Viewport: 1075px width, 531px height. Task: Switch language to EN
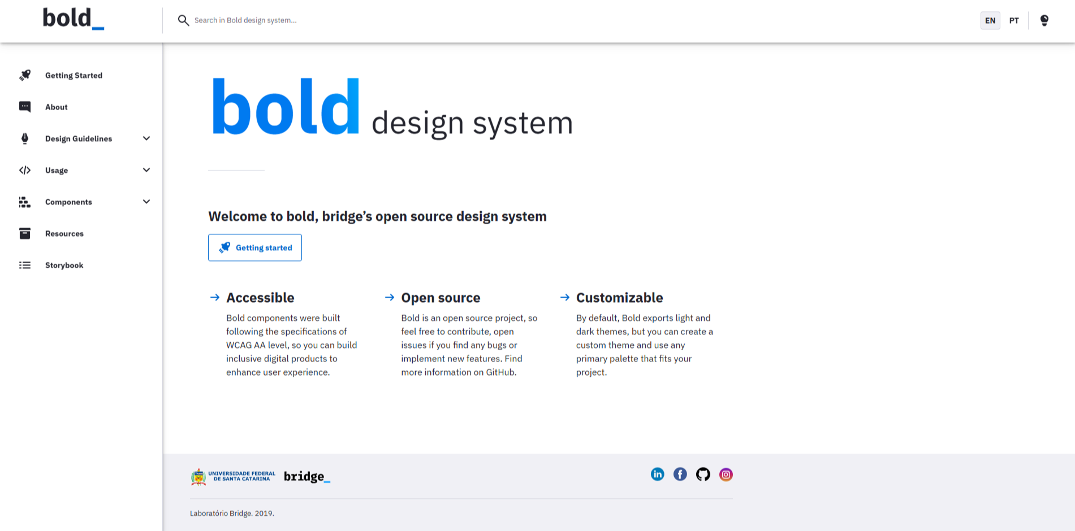(990, 20)
